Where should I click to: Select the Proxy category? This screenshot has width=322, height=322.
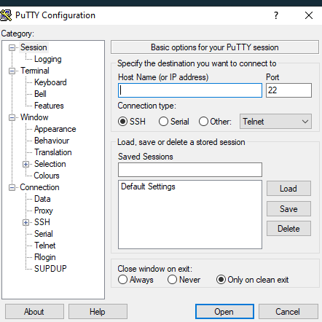44,211
